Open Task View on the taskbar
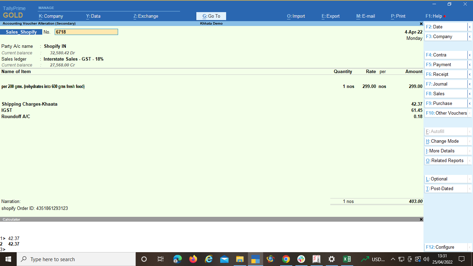This screenshot has height=266, width=473. pos(160,259)
